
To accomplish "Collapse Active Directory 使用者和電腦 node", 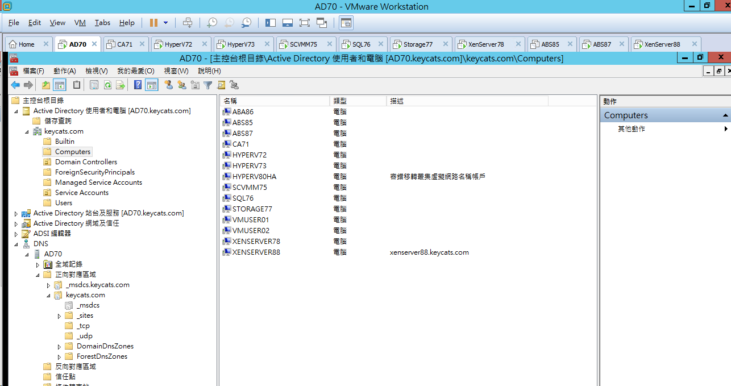I will pyautogui.click(x=16, y=111).
